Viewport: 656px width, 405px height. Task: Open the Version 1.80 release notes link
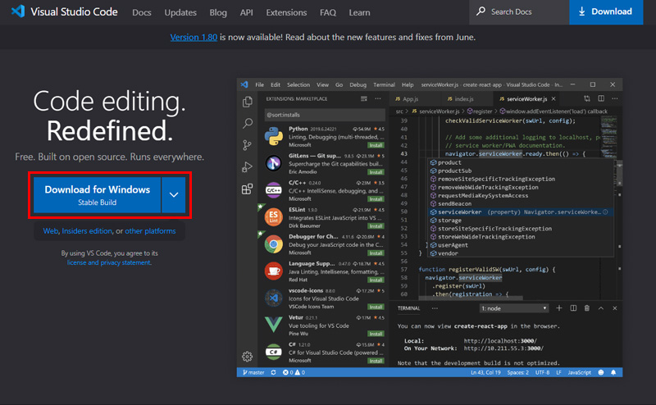click(x=194, y=37)
